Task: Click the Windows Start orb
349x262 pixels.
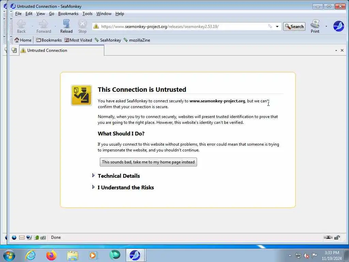Action: coord(9,255)
